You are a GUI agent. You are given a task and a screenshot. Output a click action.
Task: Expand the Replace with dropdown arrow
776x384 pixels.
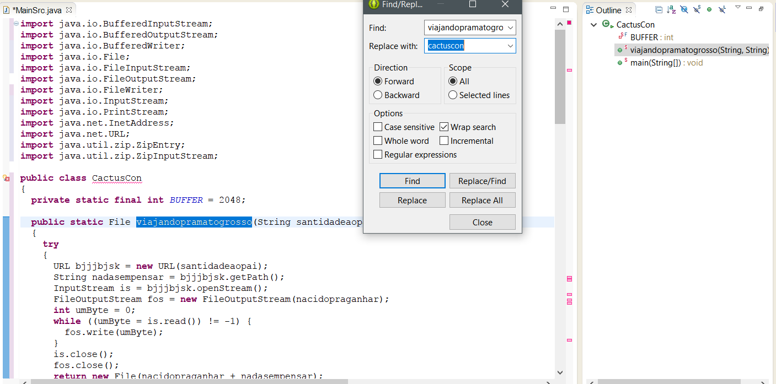point(510,46)
